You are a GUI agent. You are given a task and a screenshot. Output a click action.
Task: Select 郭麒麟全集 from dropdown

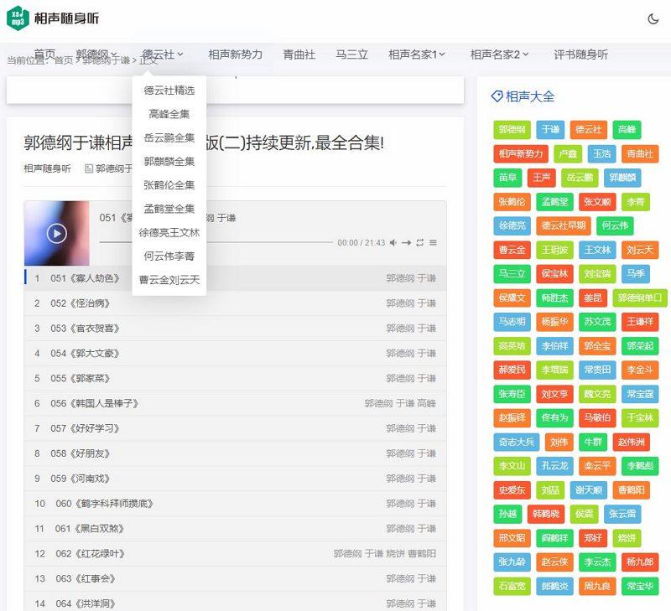point(169,161)
